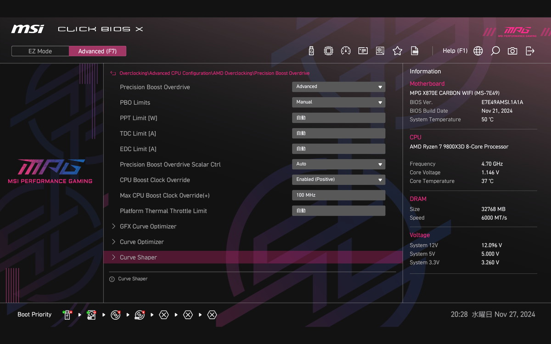Switch to EZ Mode tab
Screen dimensions: 551x344
point(40,51)
